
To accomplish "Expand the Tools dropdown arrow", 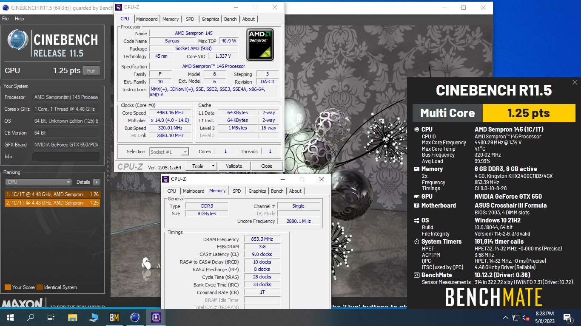I will pos(214,166).
